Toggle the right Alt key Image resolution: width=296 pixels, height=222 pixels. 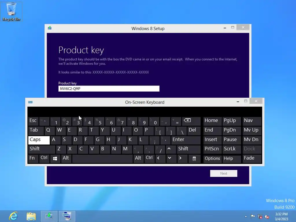point(138,159)
